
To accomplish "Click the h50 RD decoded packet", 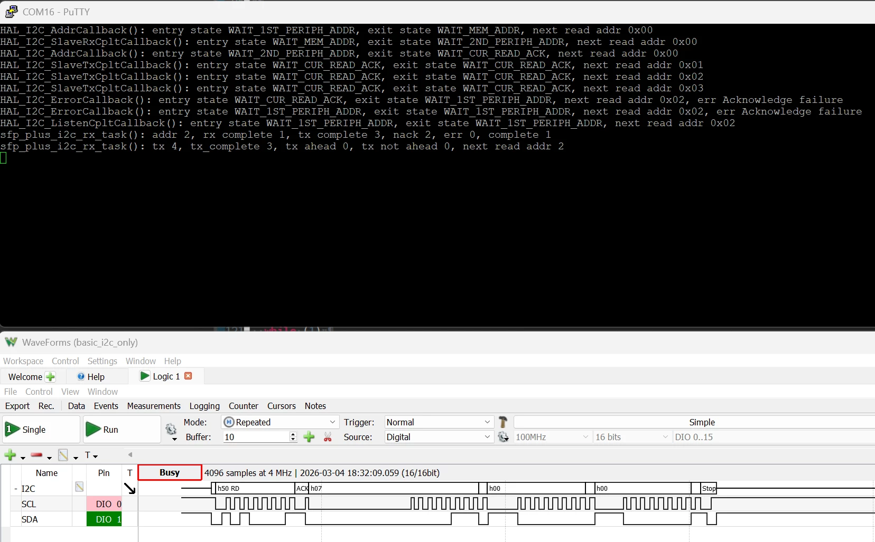I will [x=255, y=488].
